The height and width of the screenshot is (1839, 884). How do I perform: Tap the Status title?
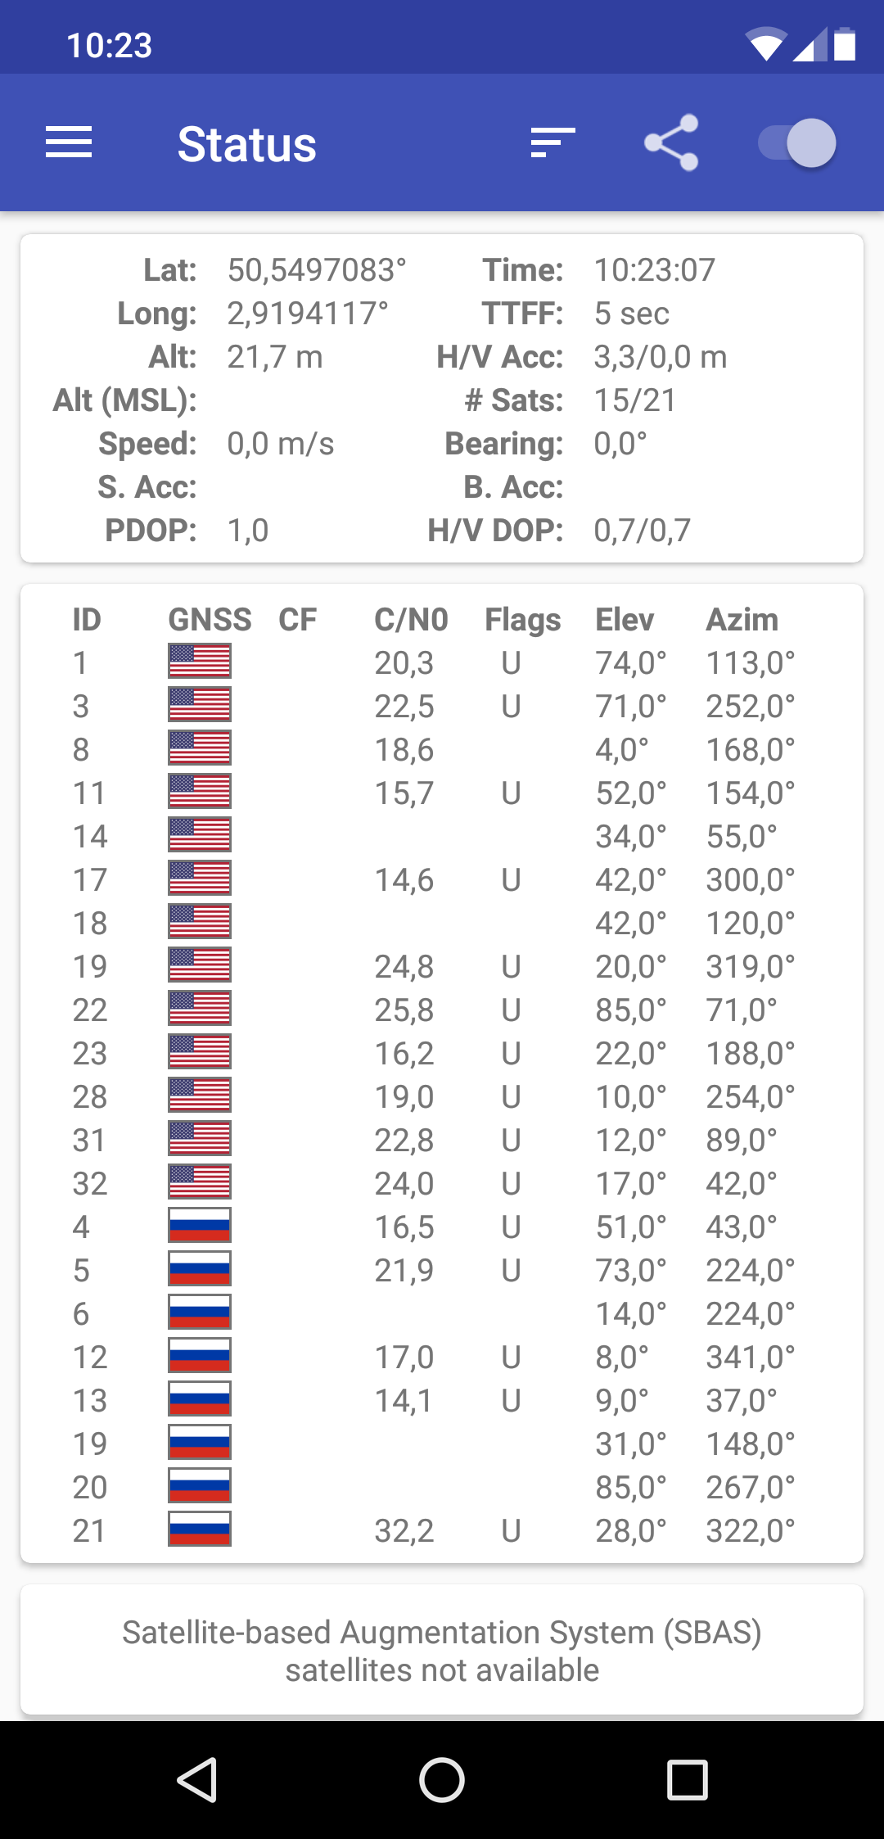coord(246,144)
